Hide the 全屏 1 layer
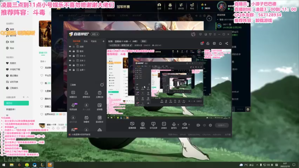 pos(70,70)
